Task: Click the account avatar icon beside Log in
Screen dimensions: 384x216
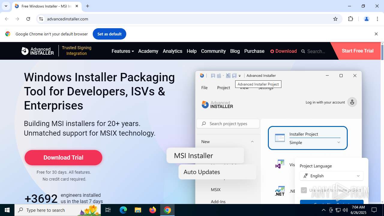Action: coord(352,102)
